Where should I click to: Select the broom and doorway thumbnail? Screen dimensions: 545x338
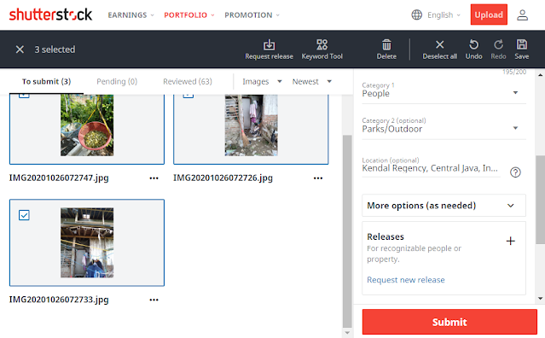[x=251, y=125]
